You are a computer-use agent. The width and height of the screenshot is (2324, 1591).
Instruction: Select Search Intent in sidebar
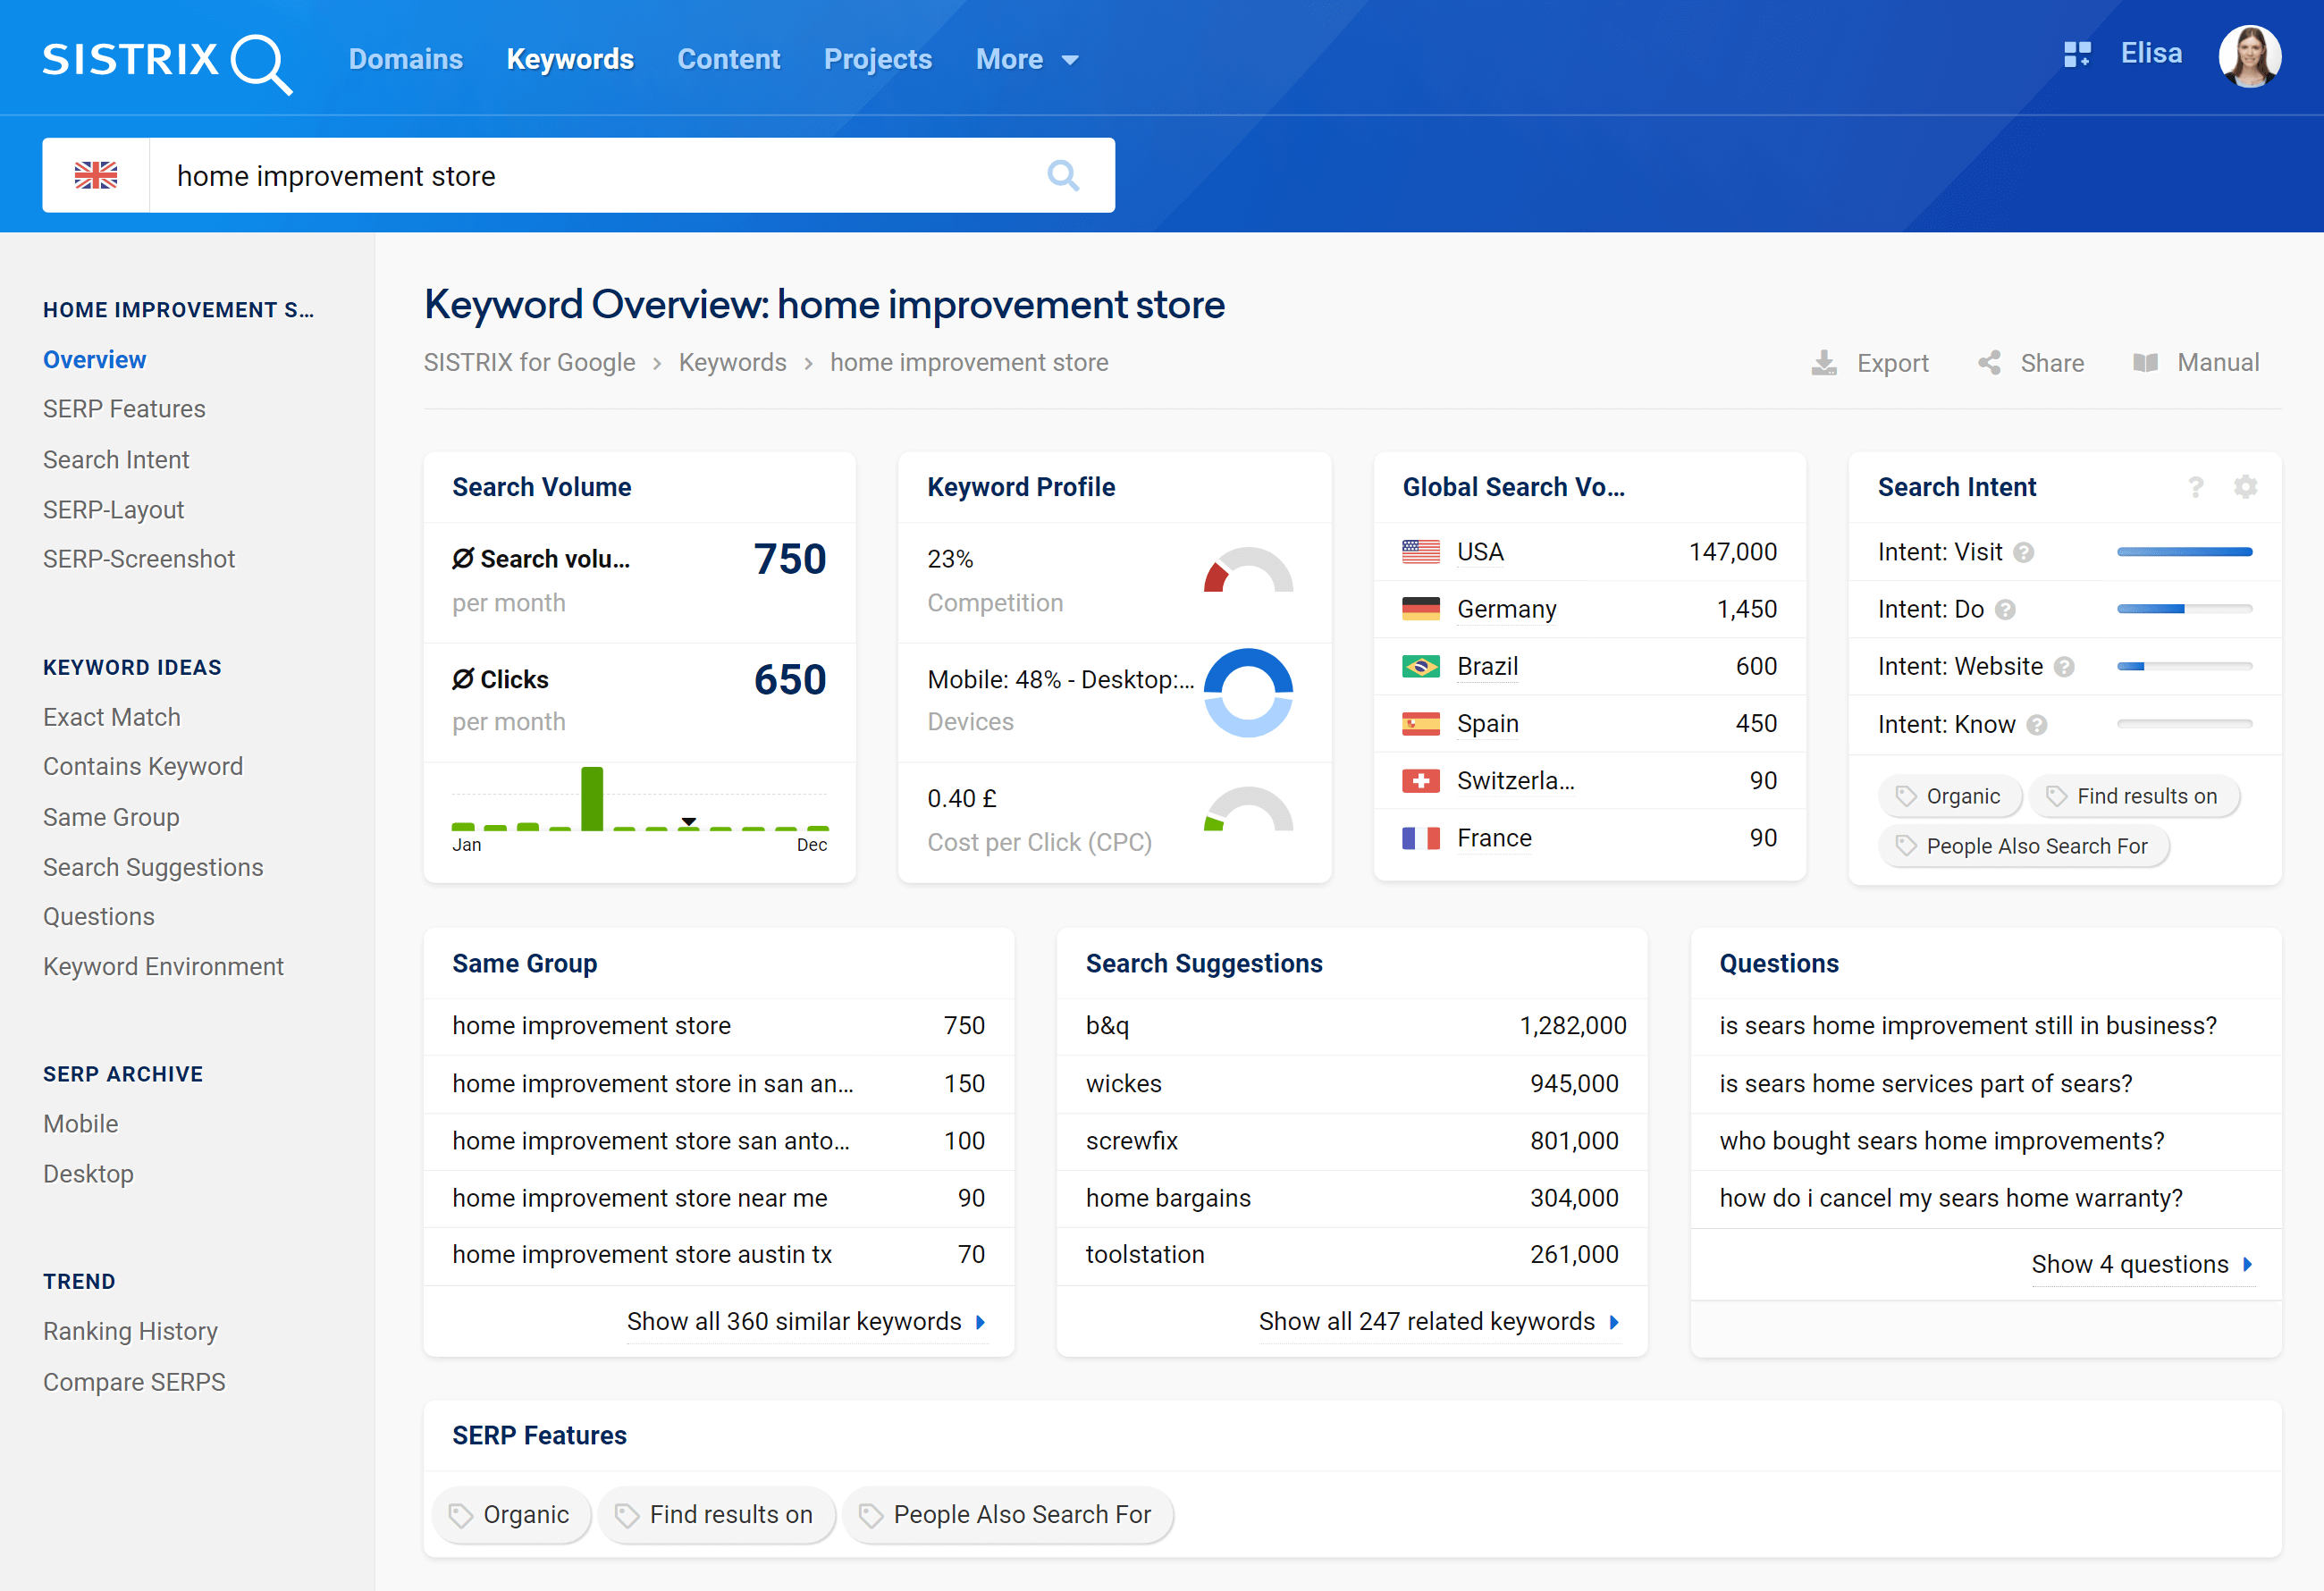click(116, 460)
